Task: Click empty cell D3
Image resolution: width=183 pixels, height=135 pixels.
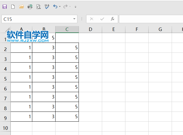Action: [x=90, y=58]
